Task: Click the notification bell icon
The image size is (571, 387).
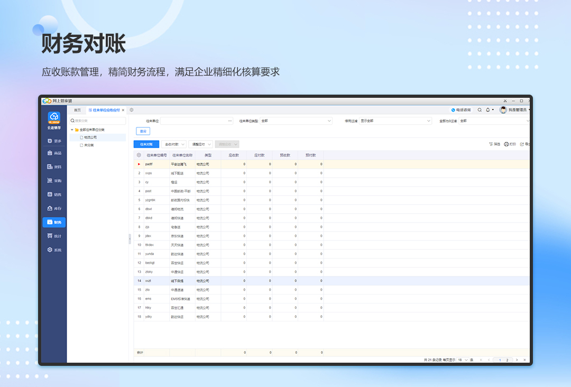Action: [487, 110]
